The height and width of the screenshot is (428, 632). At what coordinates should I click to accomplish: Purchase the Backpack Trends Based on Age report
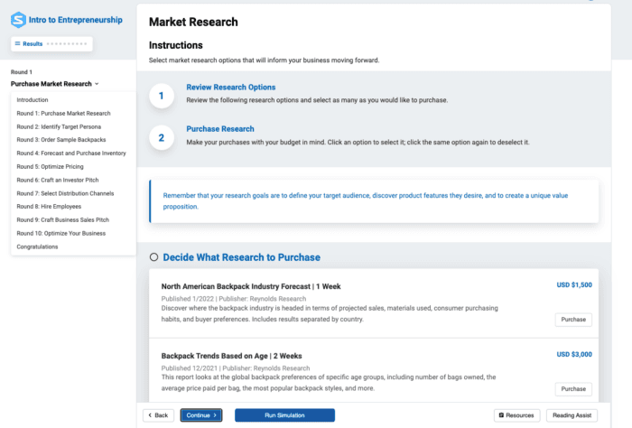point(573,389)
